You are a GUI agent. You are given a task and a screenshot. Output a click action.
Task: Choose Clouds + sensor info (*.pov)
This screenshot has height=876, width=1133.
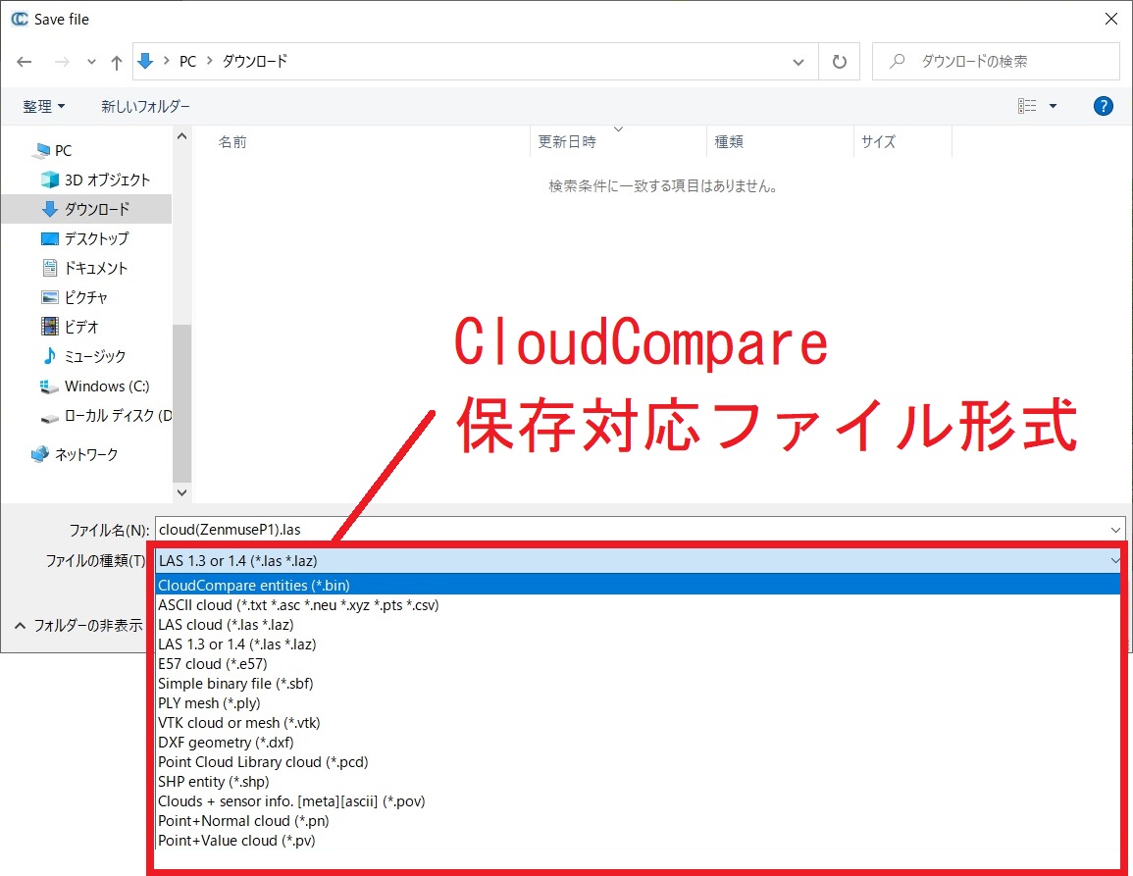(x=638, y=800)
